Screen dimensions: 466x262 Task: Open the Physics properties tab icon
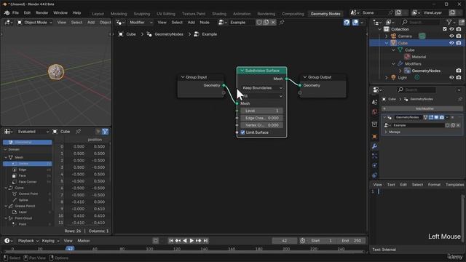click(374, 165)
